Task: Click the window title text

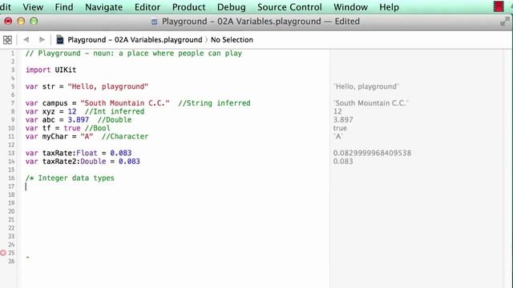Action: tap(261, 22)
